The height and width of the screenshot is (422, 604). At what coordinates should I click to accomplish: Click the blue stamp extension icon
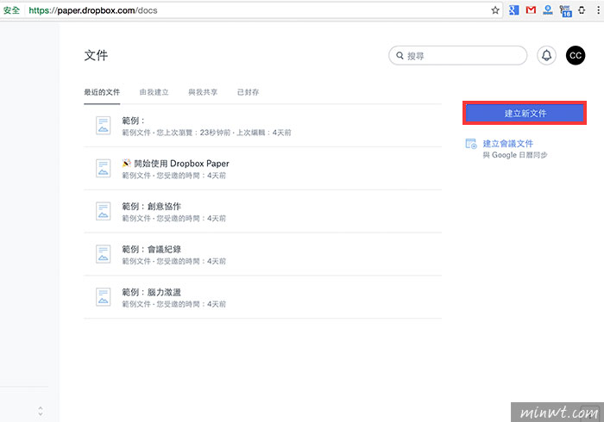(x=548, y=10)
